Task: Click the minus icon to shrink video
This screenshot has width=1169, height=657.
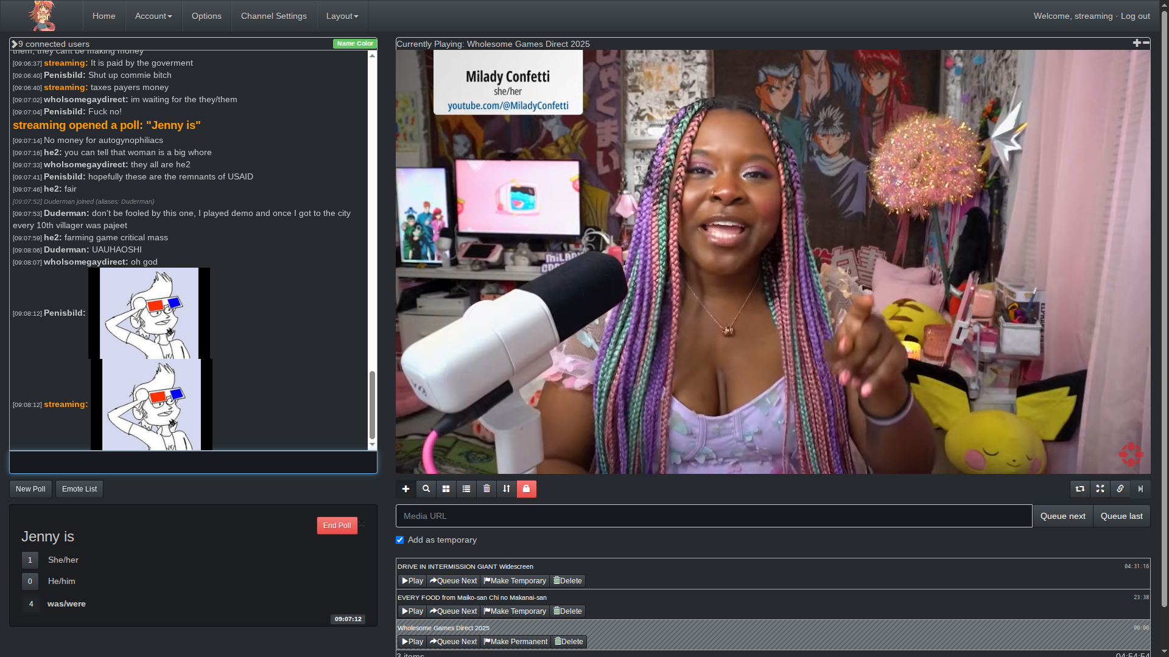Action: pos(1146,43)
